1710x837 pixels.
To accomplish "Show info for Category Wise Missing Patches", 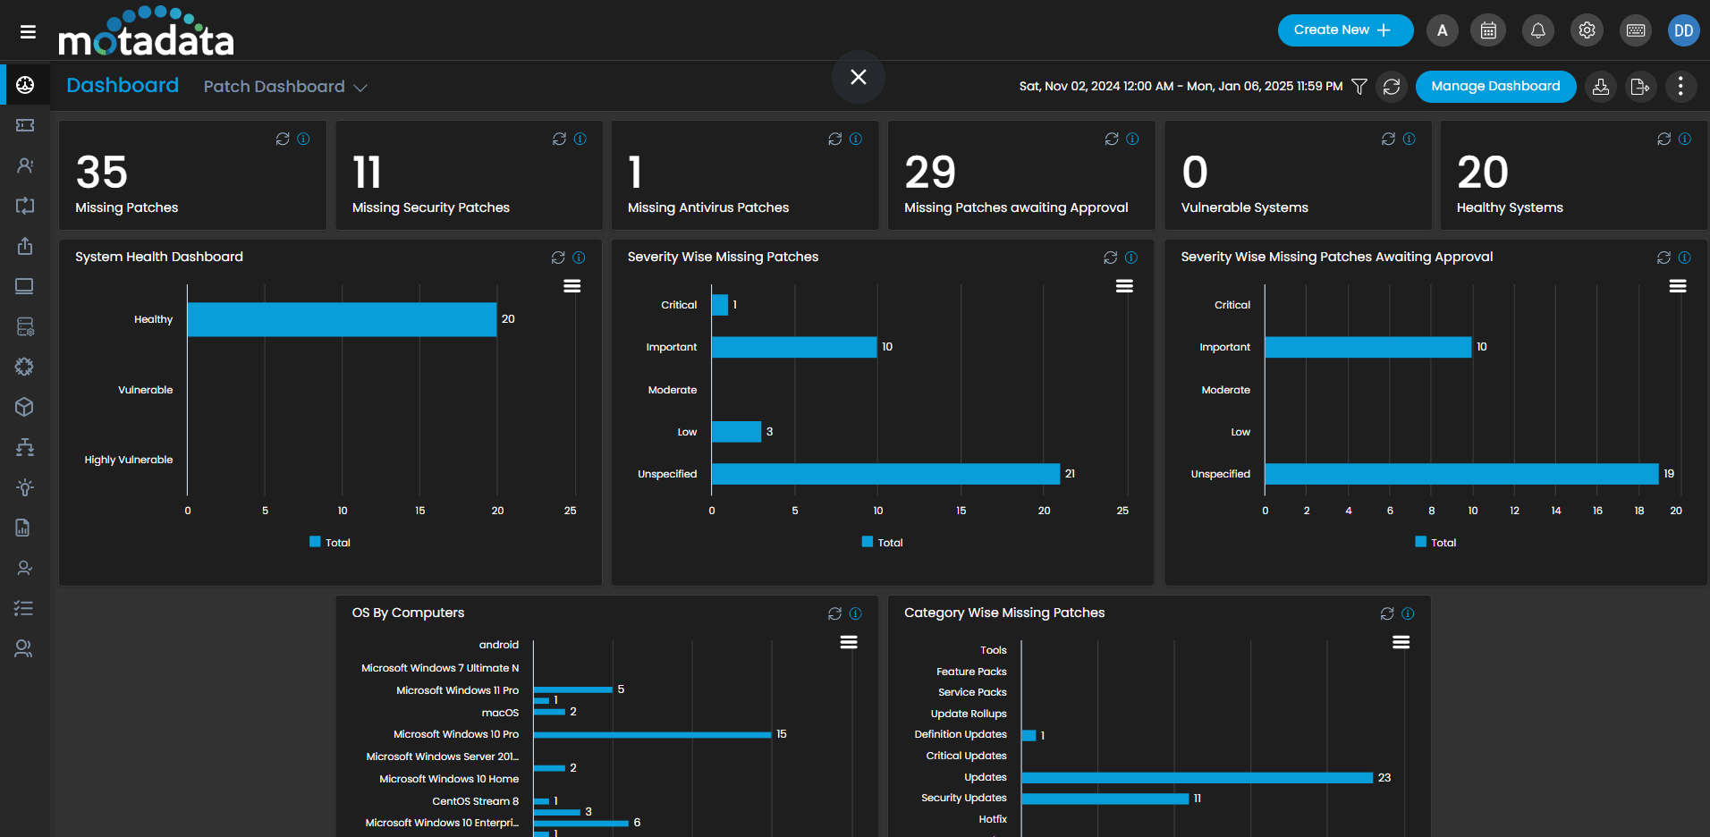I will pyautogui.click(x=1409, y=613).
